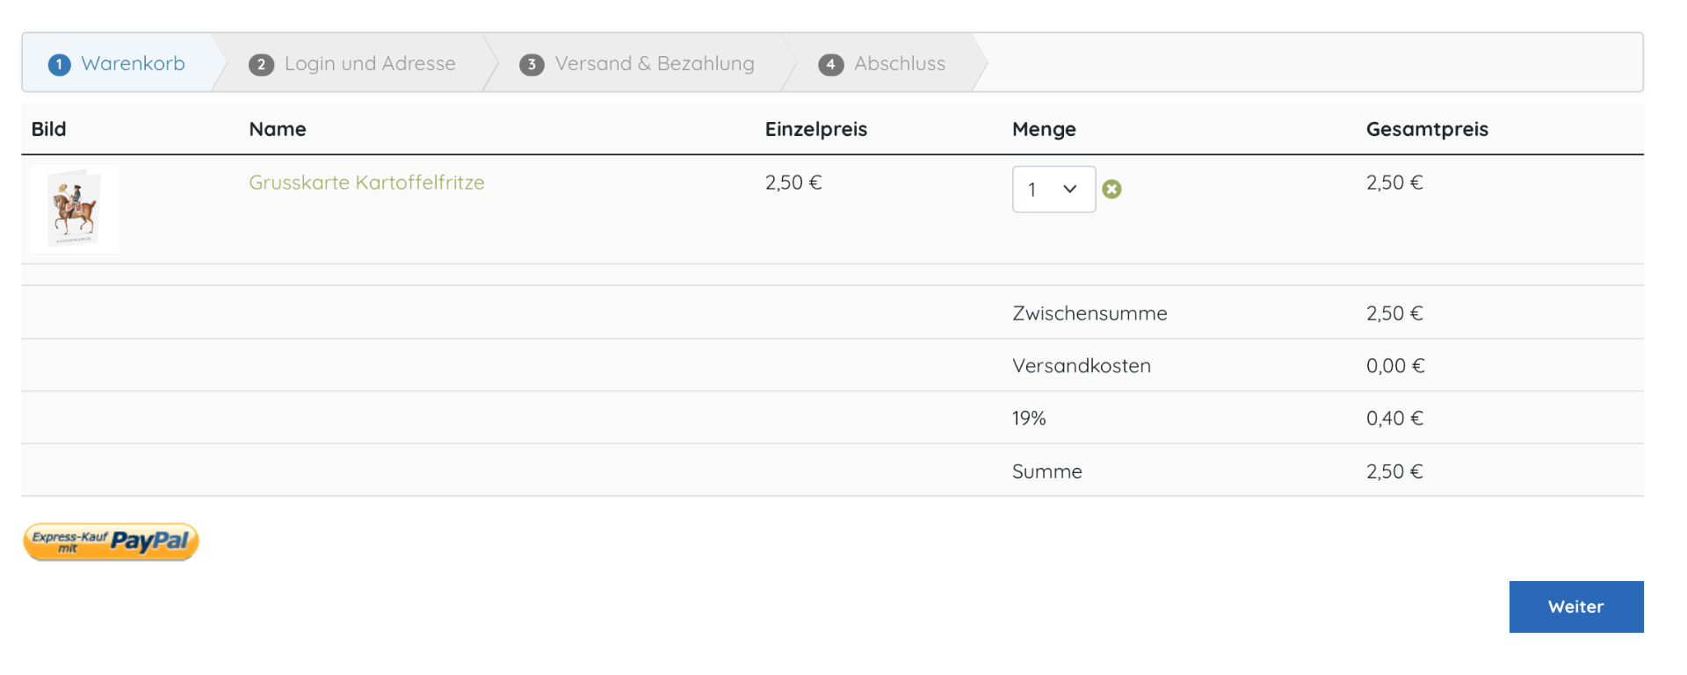This screenshot has width=1687, height=675.
Task: Click the quantity dropdown chevron arrow
Action: (1069, 190)
